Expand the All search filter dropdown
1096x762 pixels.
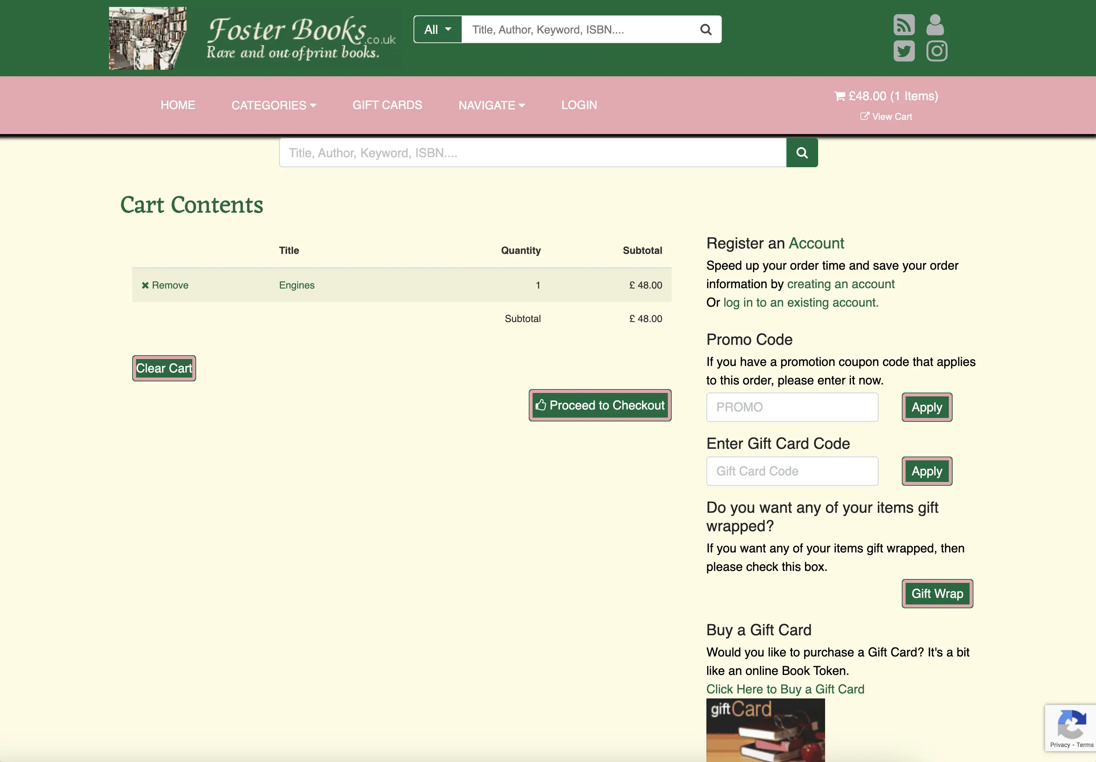(x=437, y=30)
